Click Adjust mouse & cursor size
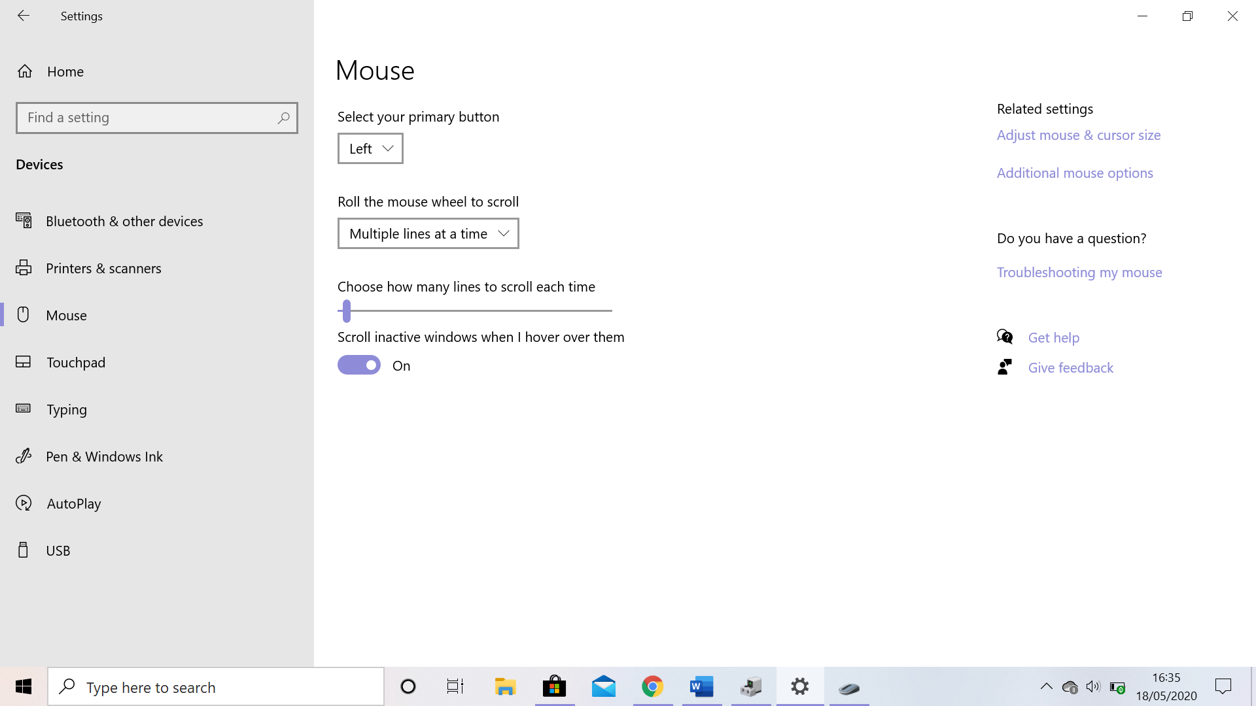 (x=1078, y=135)
